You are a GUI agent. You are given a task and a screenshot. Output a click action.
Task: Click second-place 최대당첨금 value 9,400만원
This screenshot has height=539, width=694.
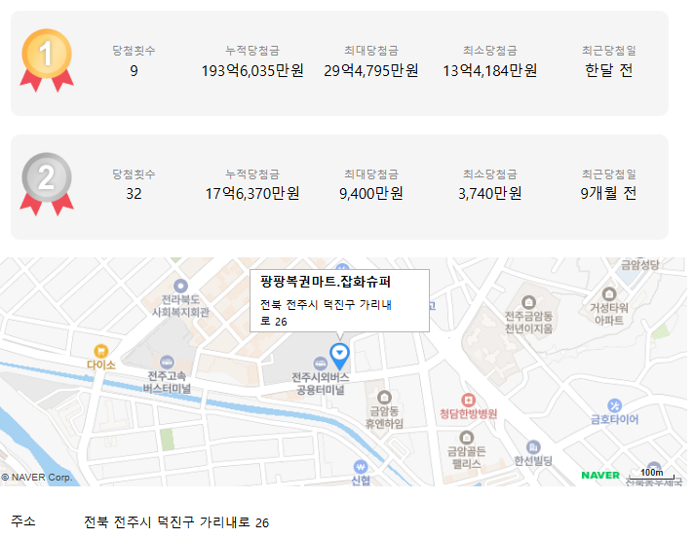click(x=371, y=193)
